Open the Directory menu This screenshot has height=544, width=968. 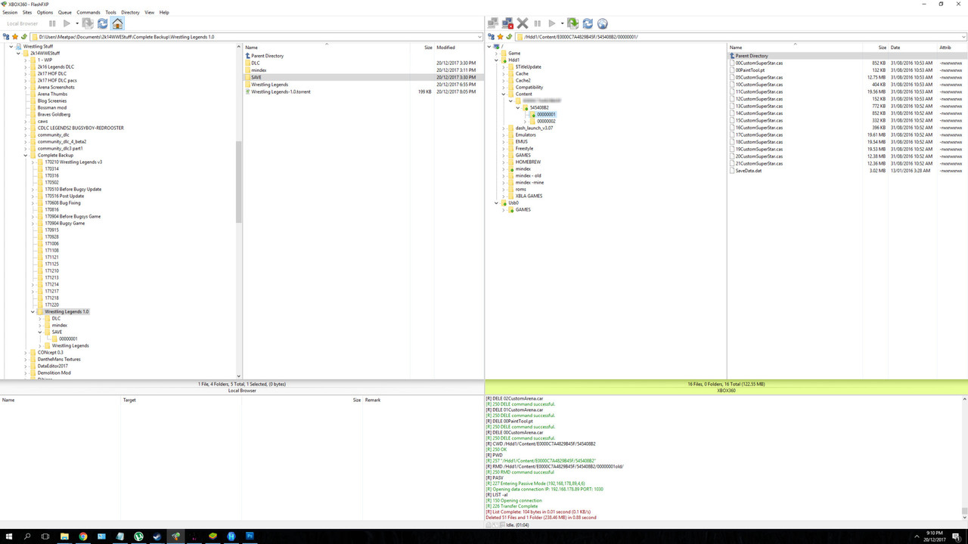pyautogui.click(x=130, y=12)
